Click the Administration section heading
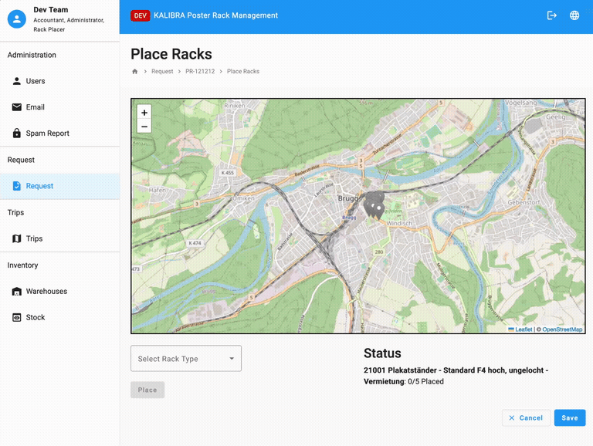Image resolution: width=593 pixels, height=446 pixels. tap(32, 56)
